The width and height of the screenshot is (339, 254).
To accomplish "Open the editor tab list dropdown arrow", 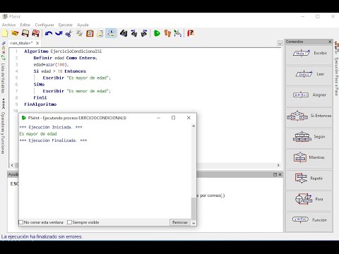I will (x=280, y=43).
